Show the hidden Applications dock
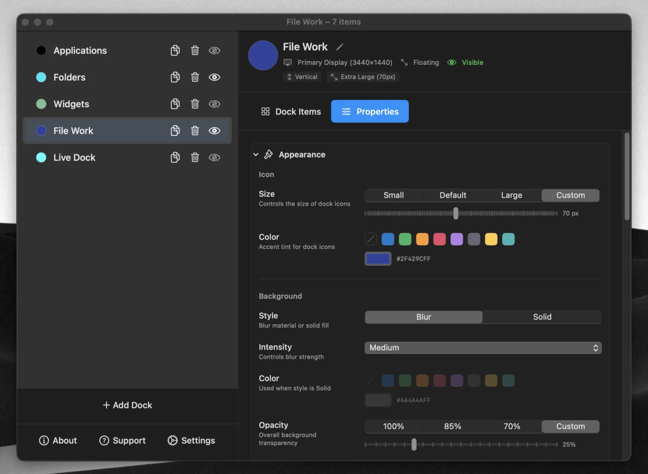Image resolution: width=648 pixels, height=474 pixels. [x=214, y=50]
